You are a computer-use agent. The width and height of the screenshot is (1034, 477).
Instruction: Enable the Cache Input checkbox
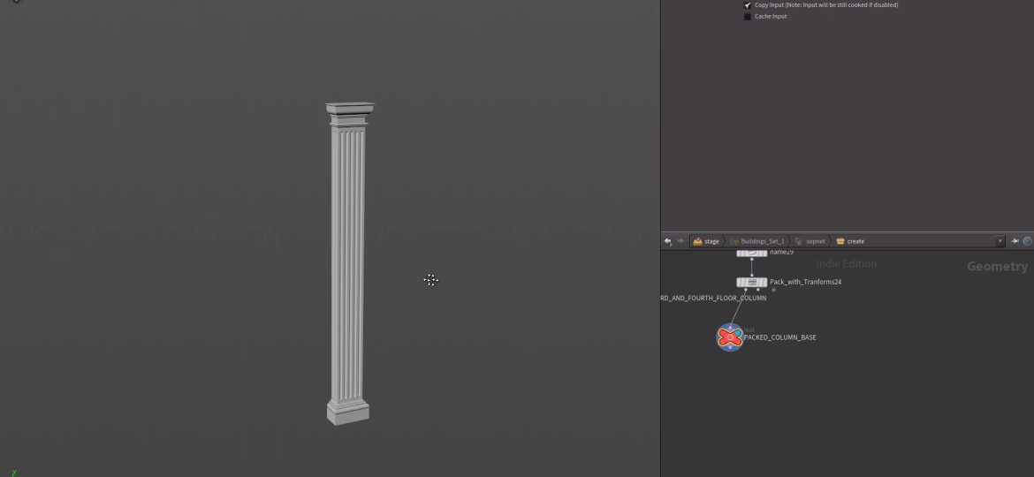pyautogui.click(x=748, y=17)
